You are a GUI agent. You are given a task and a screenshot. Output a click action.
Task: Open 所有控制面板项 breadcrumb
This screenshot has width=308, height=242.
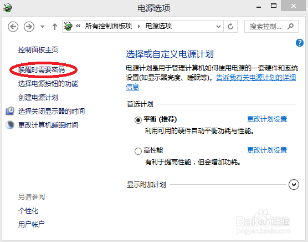[109, 26]
